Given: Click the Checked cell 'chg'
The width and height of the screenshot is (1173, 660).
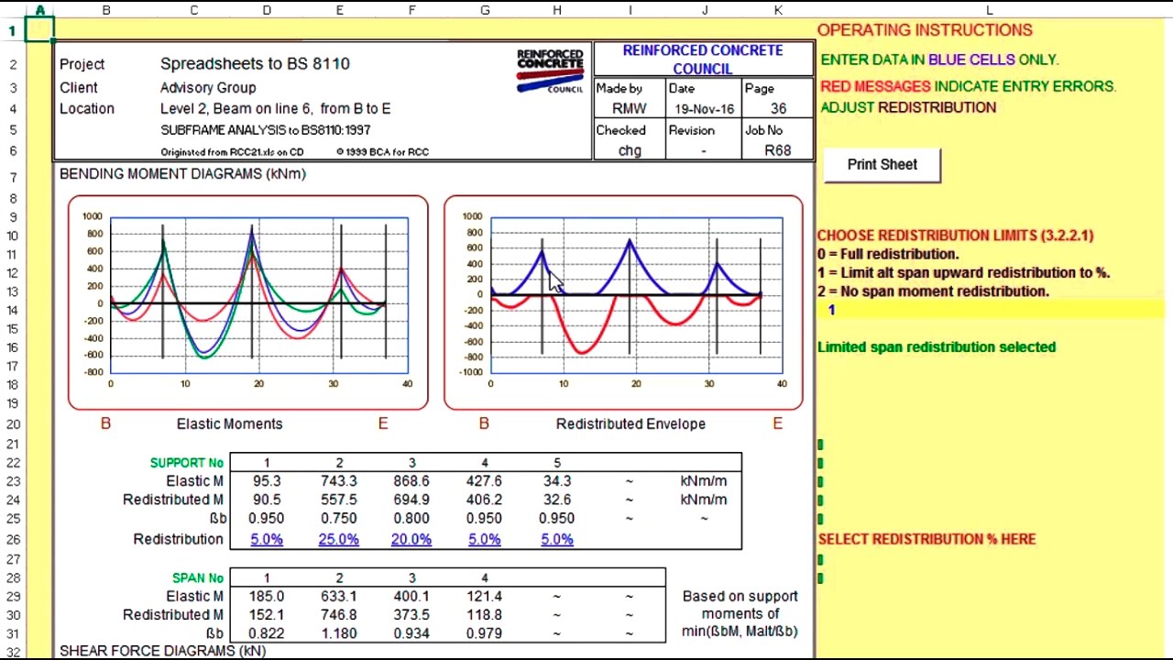Looking at the screenshot, I should (x=630, y=151).
